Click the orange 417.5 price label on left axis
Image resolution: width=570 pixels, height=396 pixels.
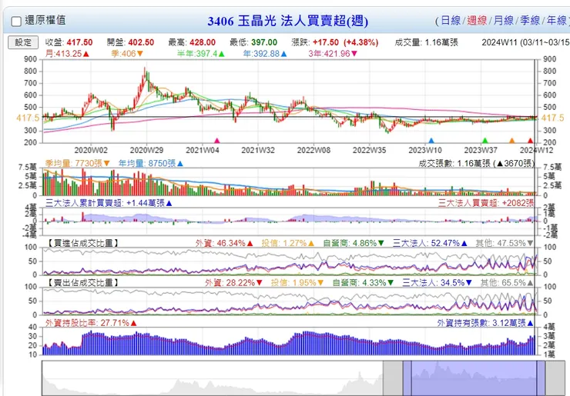pos(28,118)
